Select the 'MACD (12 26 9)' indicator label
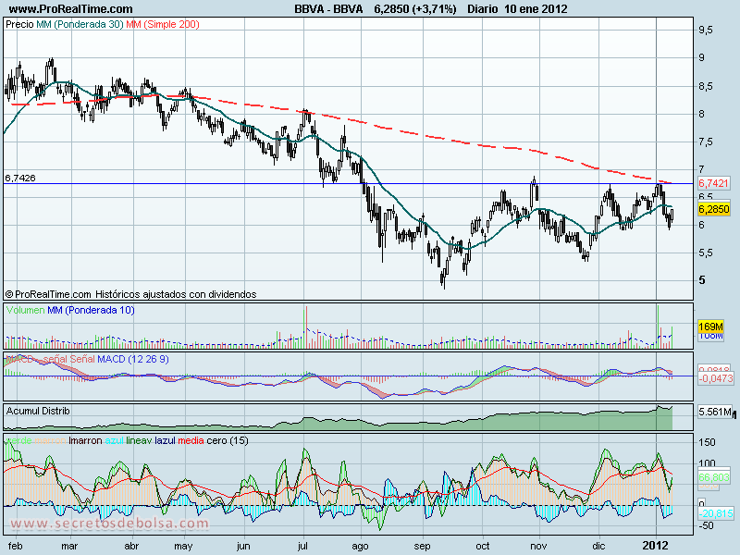The height and width of the screenshot is (555, 740). (132, 359)
